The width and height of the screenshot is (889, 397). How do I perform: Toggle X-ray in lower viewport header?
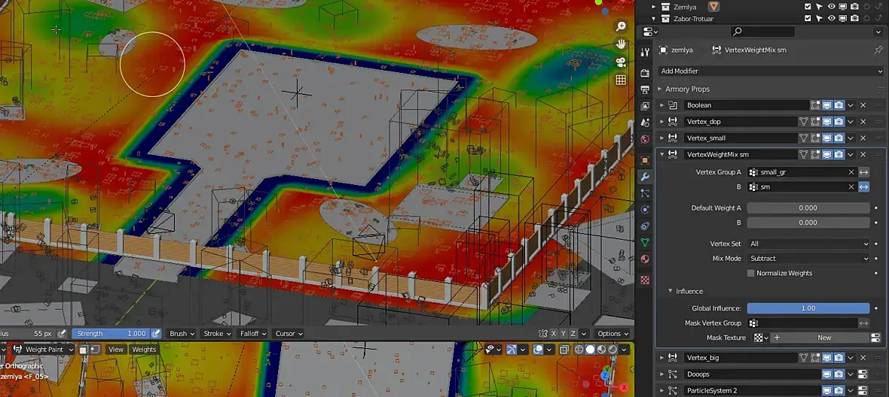coord(564,350)
